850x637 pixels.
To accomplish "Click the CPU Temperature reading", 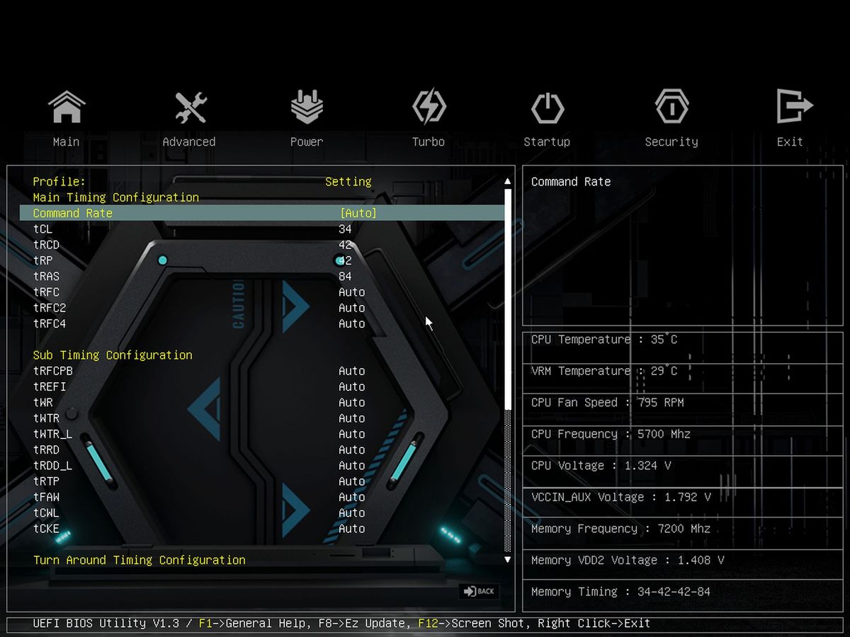I will 604,340.
